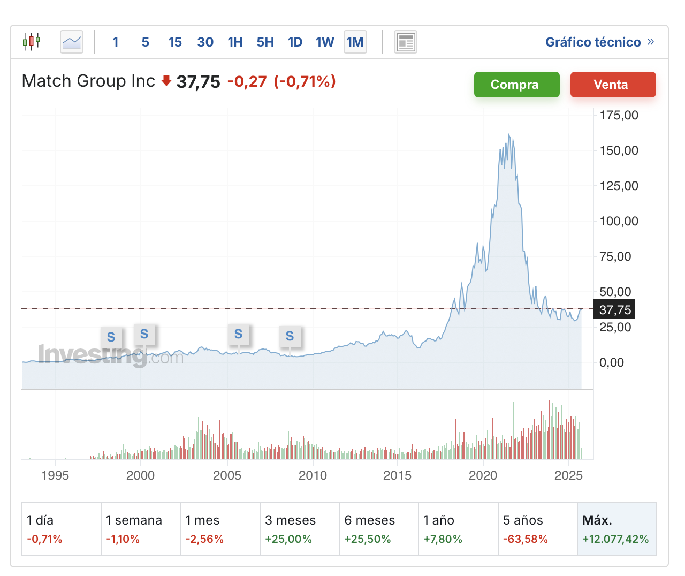The height and width of the screenshot is (576, 685).
Task: Select the Máx. time range tab
Action: (616, 528)
